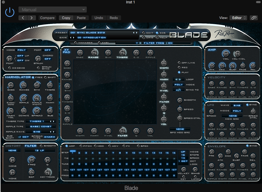Click the AMP VEL-VOL knob
This screenshot has width=262, height=192.
tap(237, 54)
